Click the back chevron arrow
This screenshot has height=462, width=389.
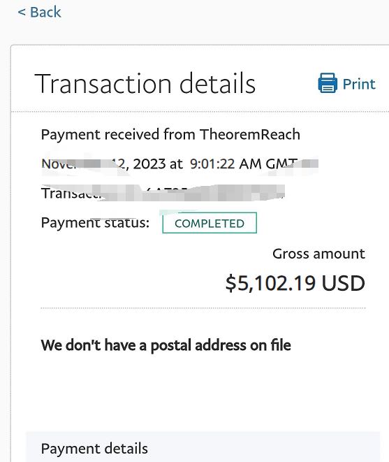tap(22, 13)
